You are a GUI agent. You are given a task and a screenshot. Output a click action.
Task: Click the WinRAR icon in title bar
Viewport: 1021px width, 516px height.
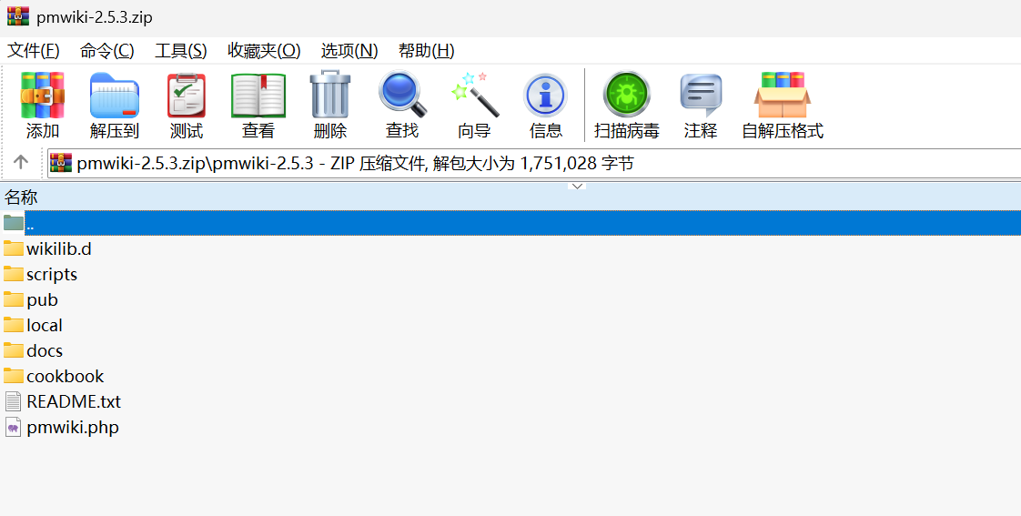tap(18, 15)
